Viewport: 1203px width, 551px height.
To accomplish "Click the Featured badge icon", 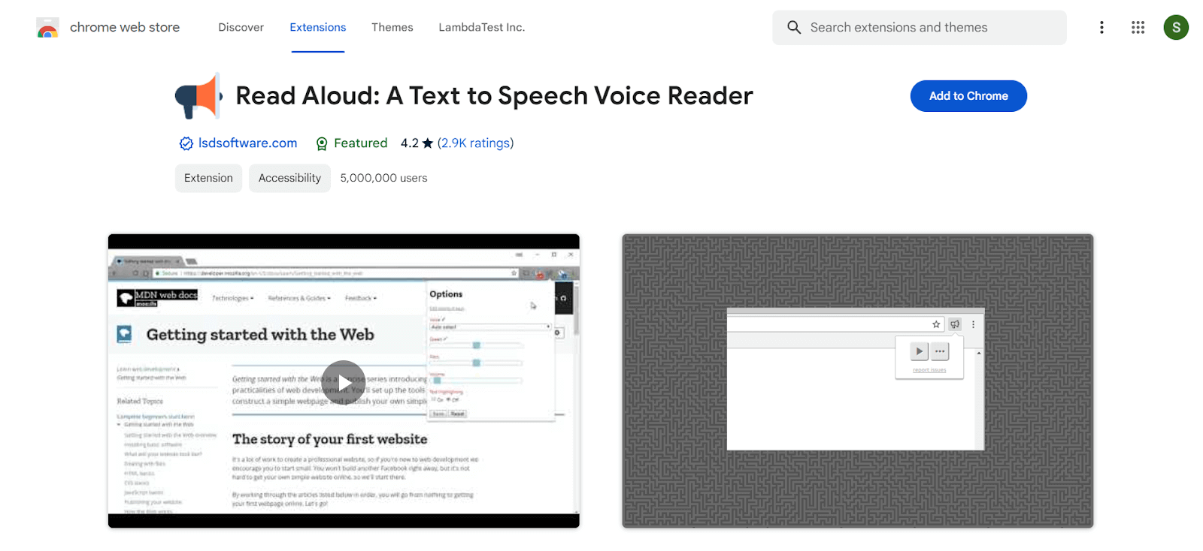I will click(322, 143).
